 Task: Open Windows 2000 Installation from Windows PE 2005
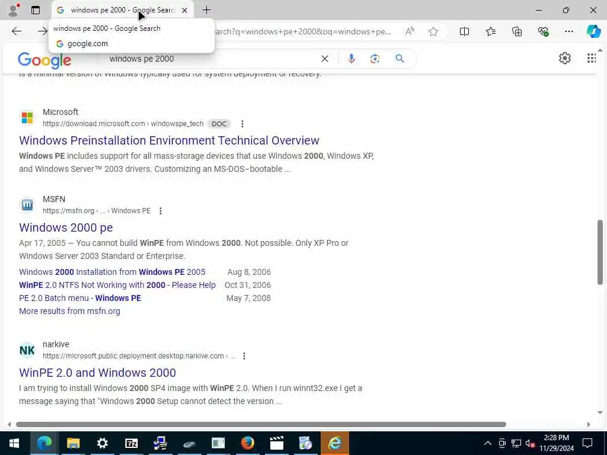[112, 272]
